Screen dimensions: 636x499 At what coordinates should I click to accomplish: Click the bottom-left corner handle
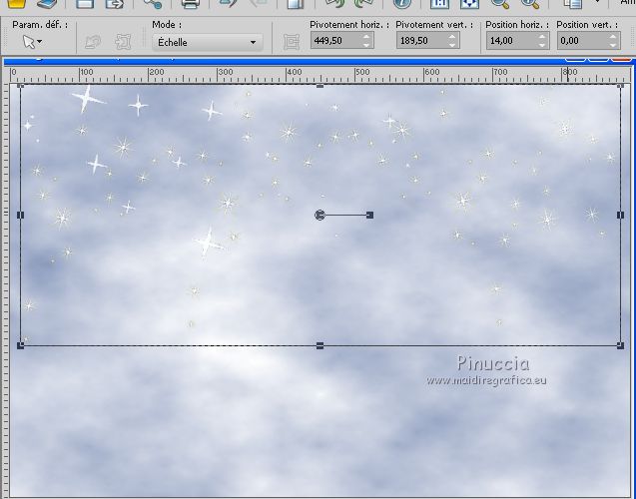[20, 345]
